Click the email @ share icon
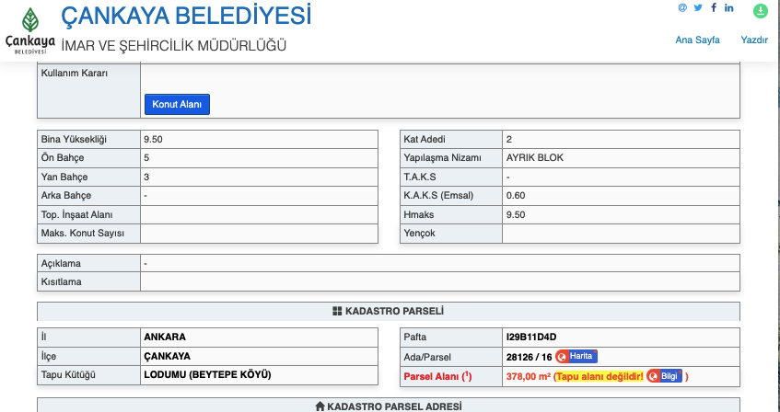Screen dimensions: 780x412 tap(682, 8)
